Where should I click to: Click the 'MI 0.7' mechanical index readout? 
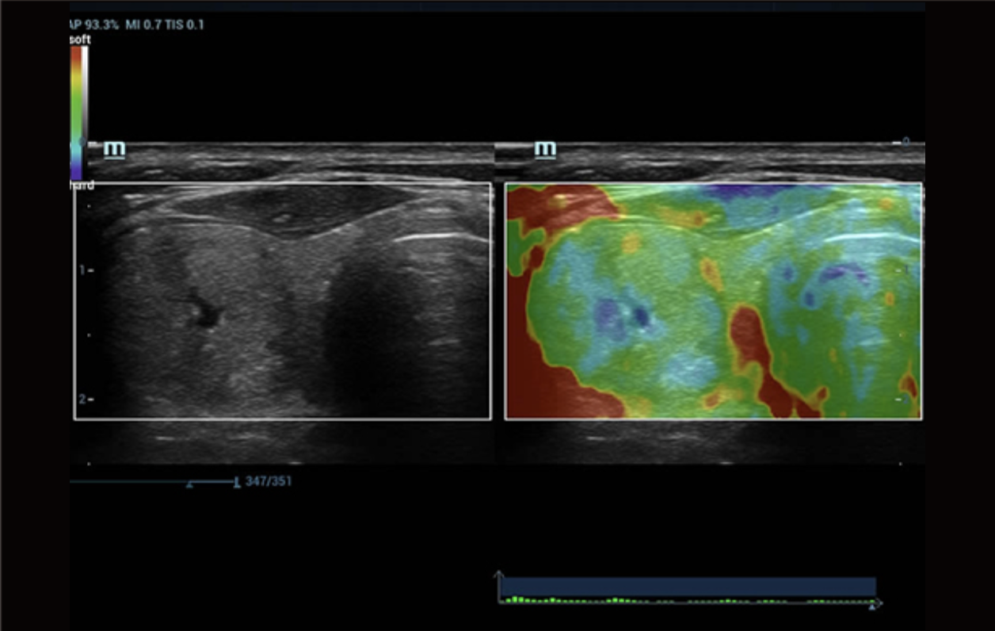tap(143, 25)
